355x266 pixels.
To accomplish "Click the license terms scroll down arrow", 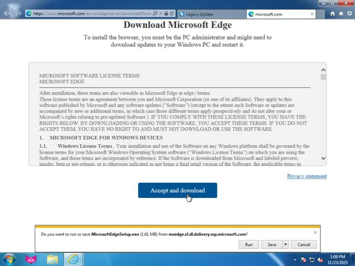I will point(323,158).
